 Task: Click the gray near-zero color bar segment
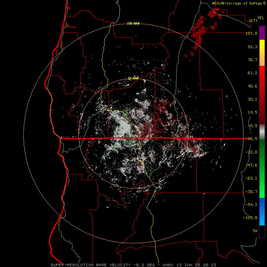click(x=262, y=132)
